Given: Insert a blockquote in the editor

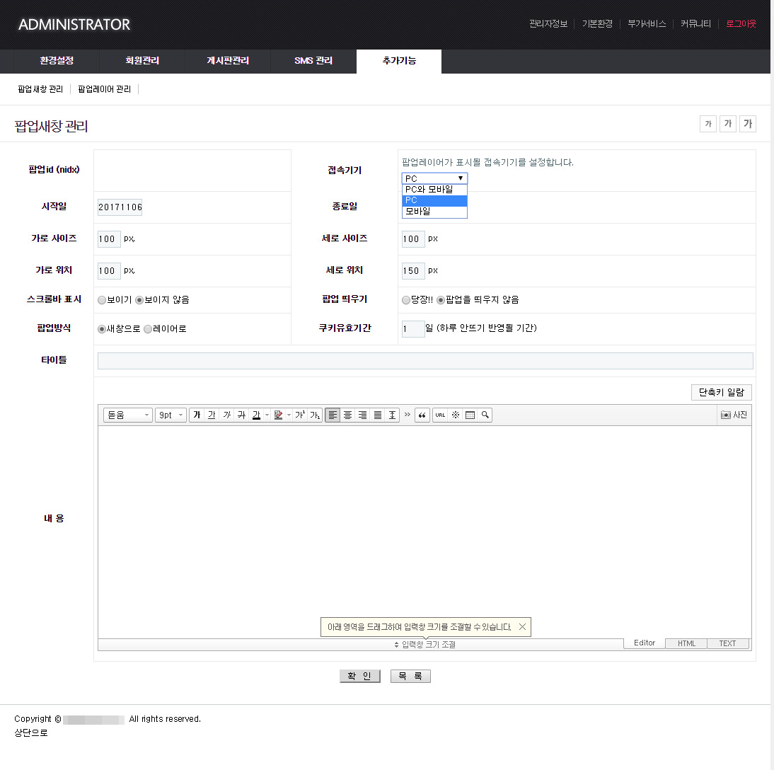Looking at the screenshot, I should click(422, 415).
